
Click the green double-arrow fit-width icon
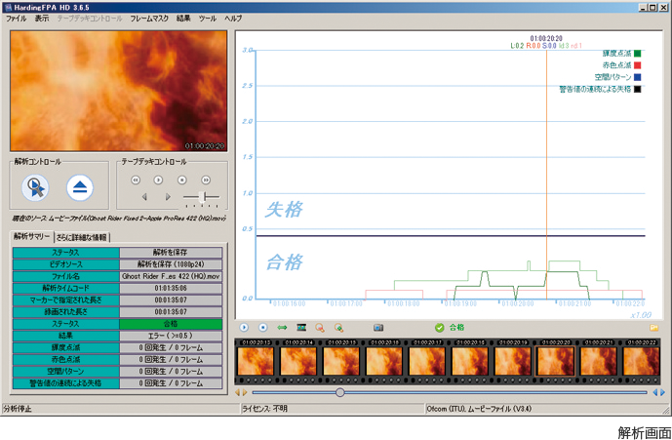[282, 328]
